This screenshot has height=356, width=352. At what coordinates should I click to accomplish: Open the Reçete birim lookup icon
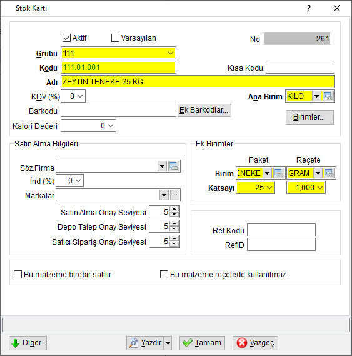[x=329, y=173]
